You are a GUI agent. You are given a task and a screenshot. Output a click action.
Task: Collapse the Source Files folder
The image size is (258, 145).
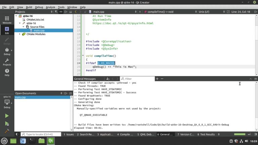pyautogui.click(x=24, y=27)
